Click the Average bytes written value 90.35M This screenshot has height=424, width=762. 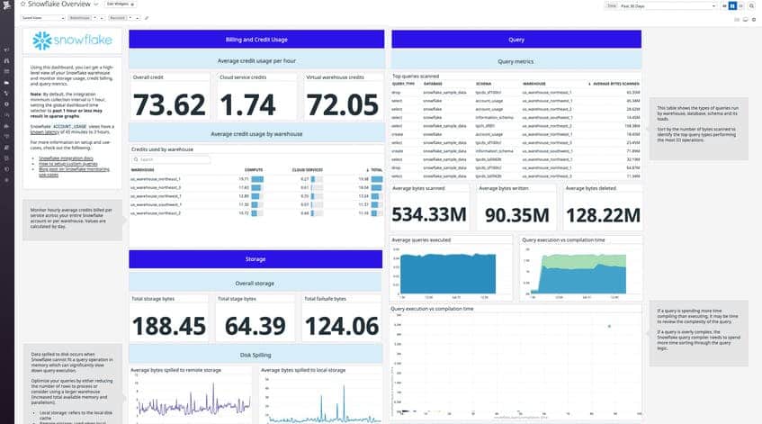point(517,215)
